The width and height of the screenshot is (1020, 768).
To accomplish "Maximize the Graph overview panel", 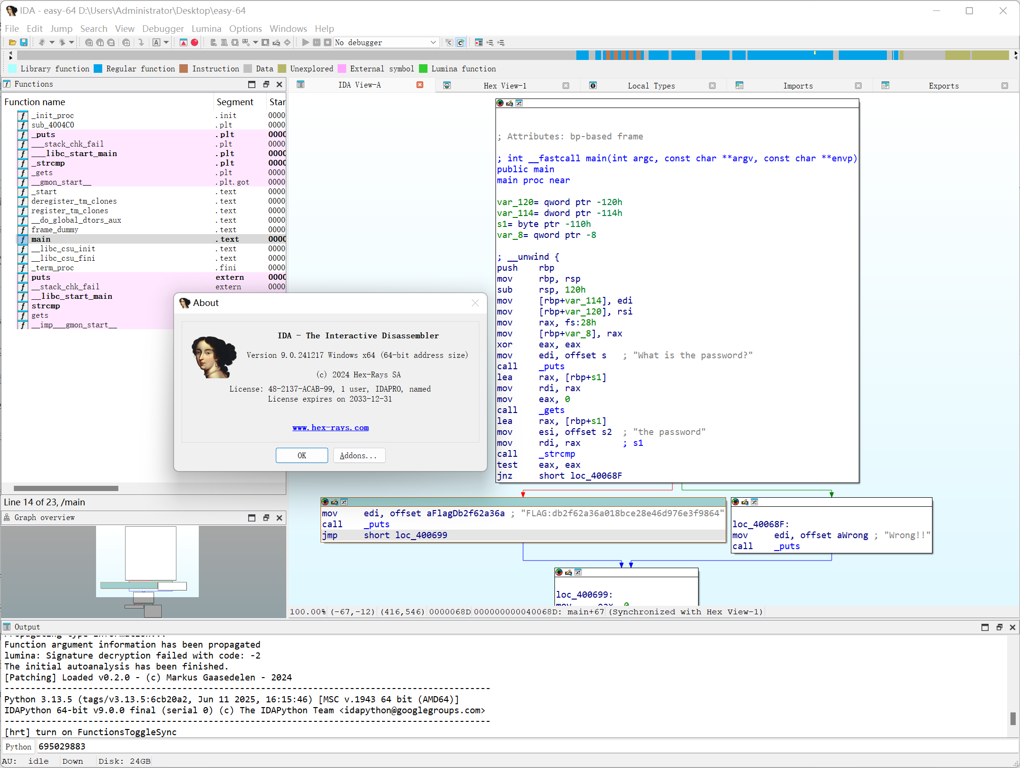I will [x=252, y=518].
